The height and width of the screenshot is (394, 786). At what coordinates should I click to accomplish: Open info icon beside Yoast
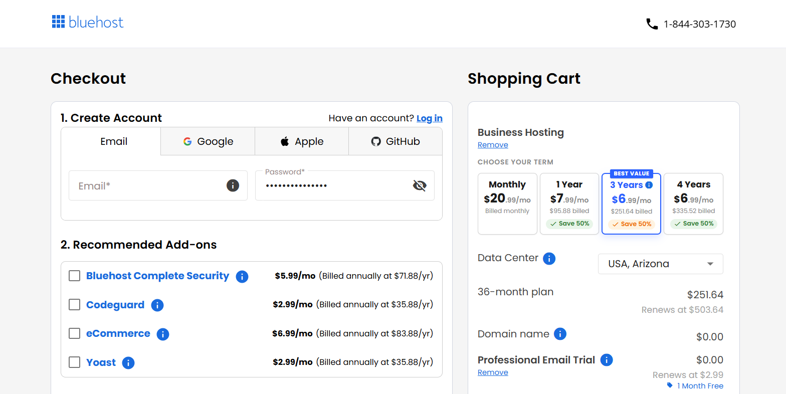coord(128,363)
